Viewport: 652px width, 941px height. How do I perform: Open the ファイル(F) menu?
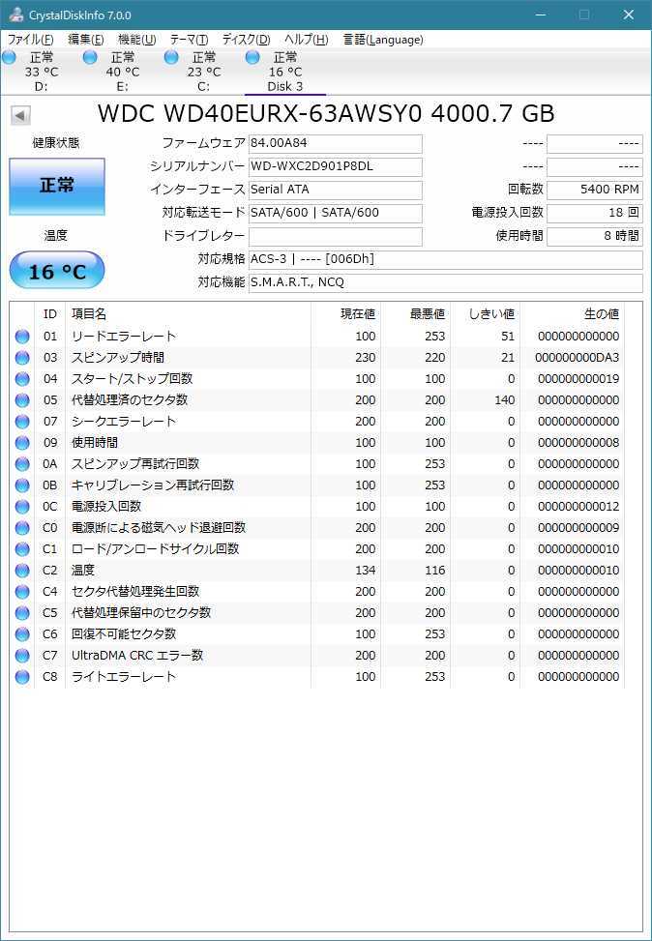(31, 40)
